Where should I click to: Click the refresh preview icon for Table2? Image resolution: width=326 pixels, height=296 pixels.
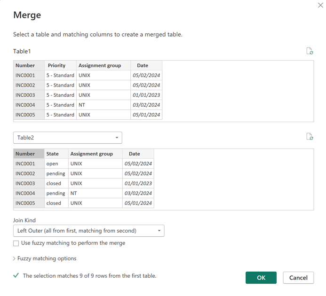click(310, 137)
